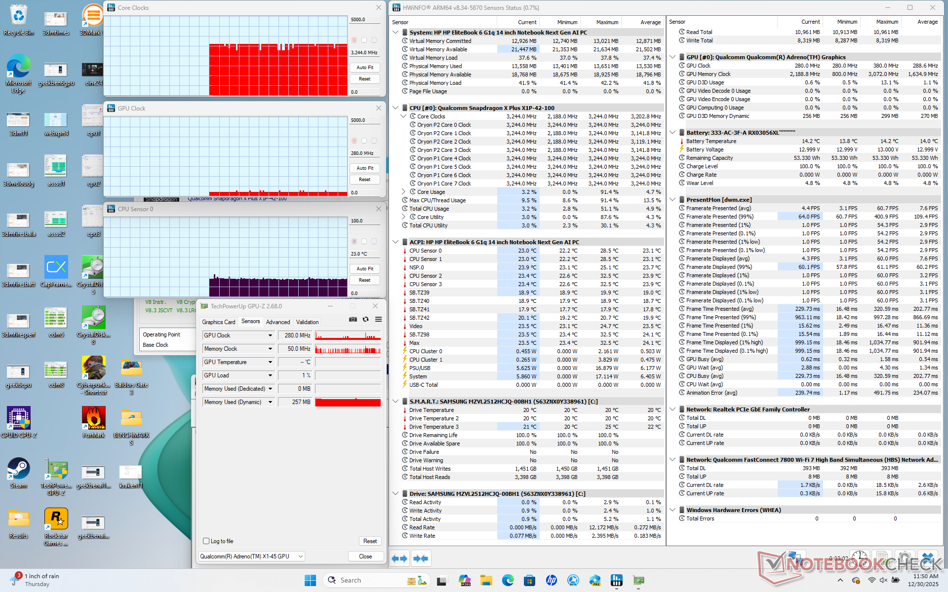
Task: Toggle the first white box in the GPU Clock graph
Action: click(x=364, y=141)
